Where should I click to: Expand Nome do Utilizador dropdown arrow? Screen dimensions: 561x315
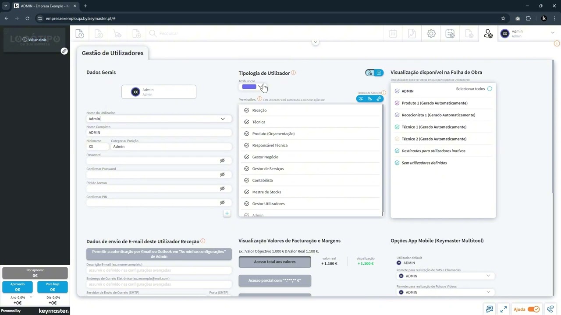point(223,119)
